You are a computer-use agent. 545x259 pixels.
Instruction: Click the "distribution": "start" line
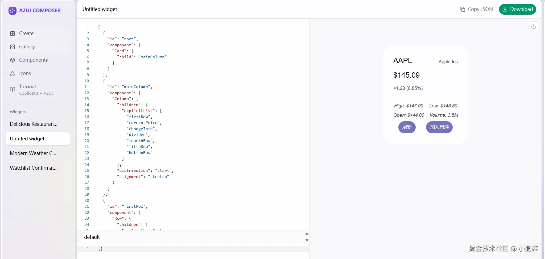coord(145,170)
